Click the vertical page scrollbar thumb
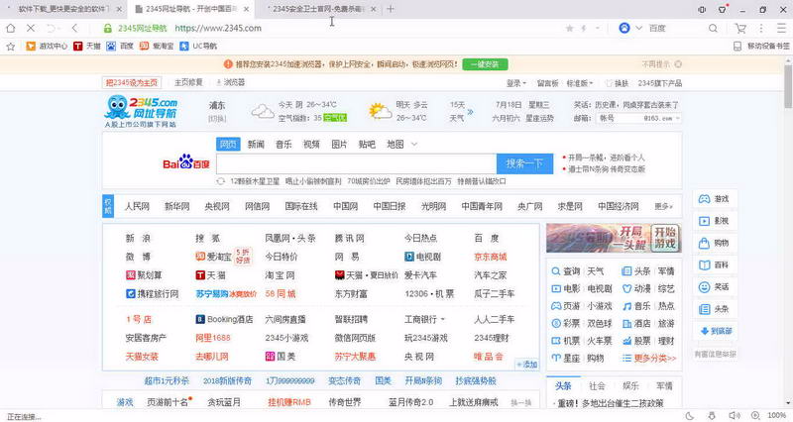Image resolution: width=793 pixels, height=422 pixels. point(788,86)
